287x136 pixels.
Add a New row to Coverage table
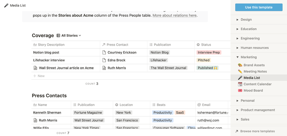point(39,76)
